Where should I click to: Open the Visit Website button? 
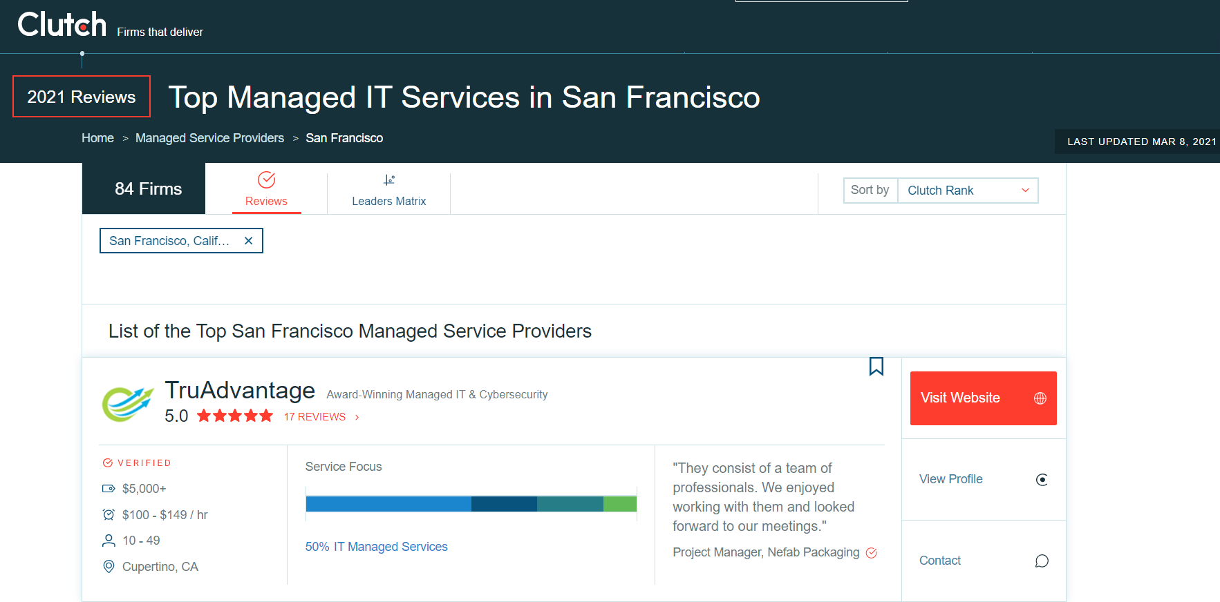click(960, 398)
